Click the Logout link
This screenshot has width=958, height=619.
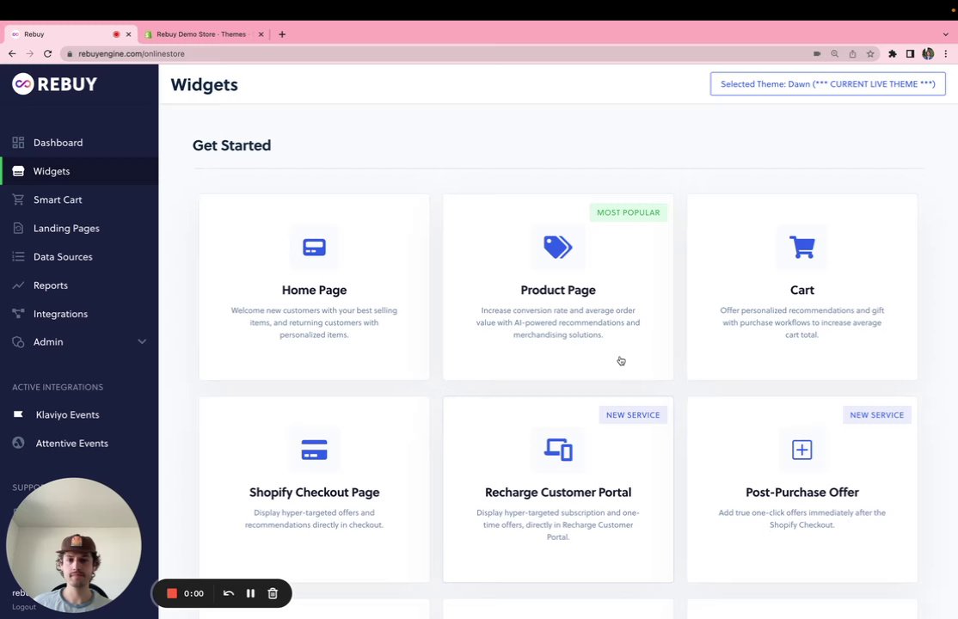pyautogui.click(x=24, y=607)
